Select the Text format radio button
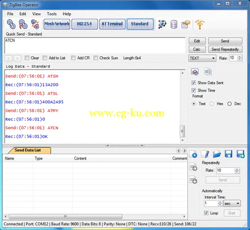 point(194,104)
